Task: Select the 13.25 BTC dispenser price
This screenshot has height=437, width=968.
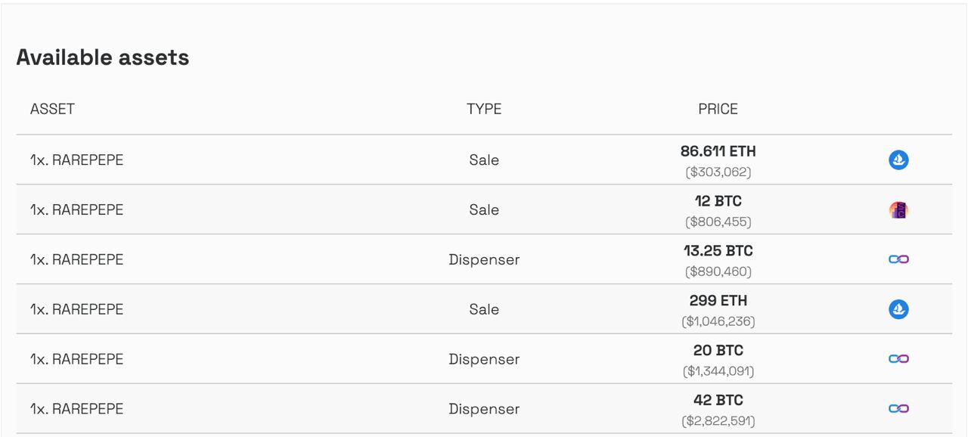Action: pos(718,251)
